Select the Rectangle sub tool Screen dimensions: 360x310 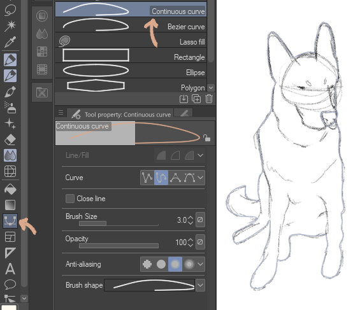(x=131, y=55)
